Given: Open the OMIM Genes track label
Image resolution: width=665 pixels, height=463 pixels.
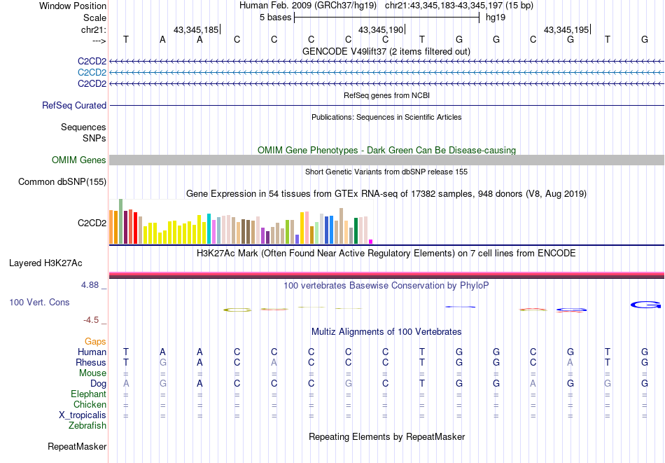Looking at the screenshot, I should point(79,160).
